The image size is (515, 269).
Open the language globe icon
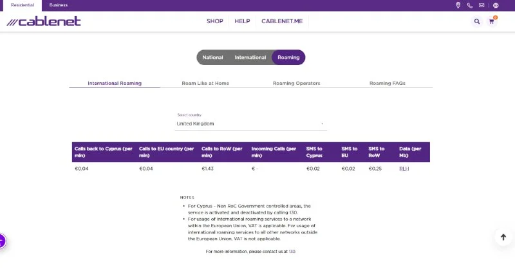(x=496, y=5)
